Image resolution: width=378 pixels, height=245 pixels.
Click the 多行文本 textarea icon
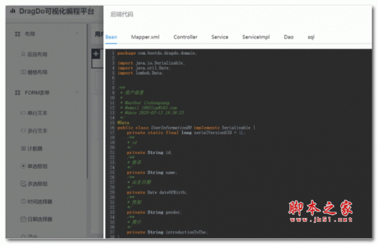point(23,131)
